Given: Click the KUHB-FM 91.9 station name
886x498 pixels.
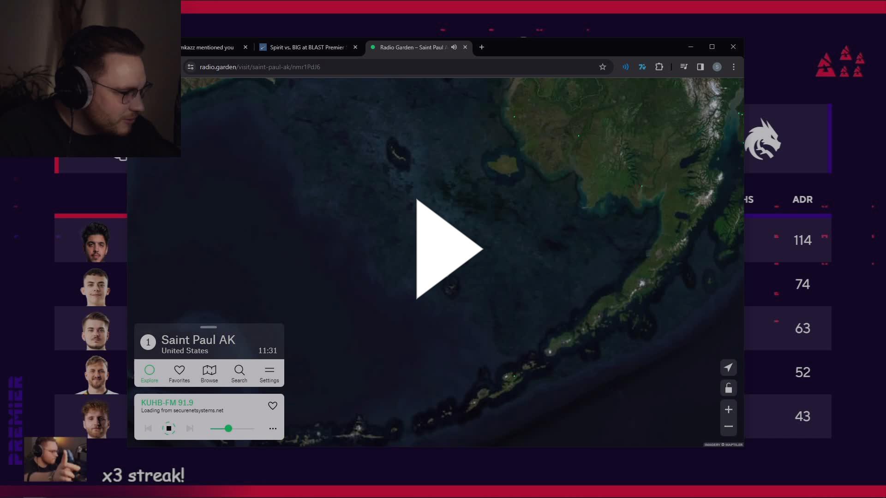Looking at the screenshot, I should point(167,403).
